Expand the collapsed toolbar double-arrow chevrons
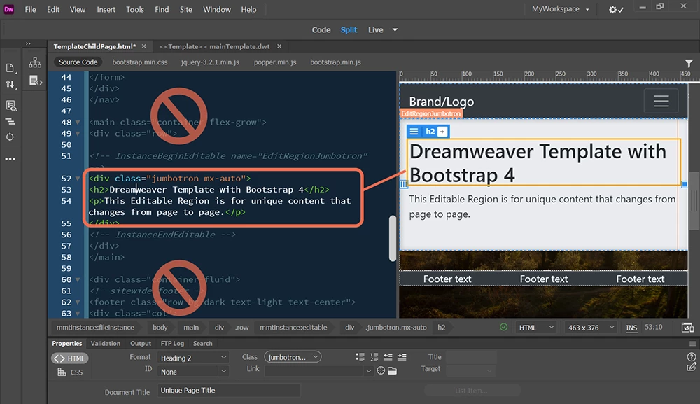This screenshot has width=700, height=404. click(x=28, y=43)
